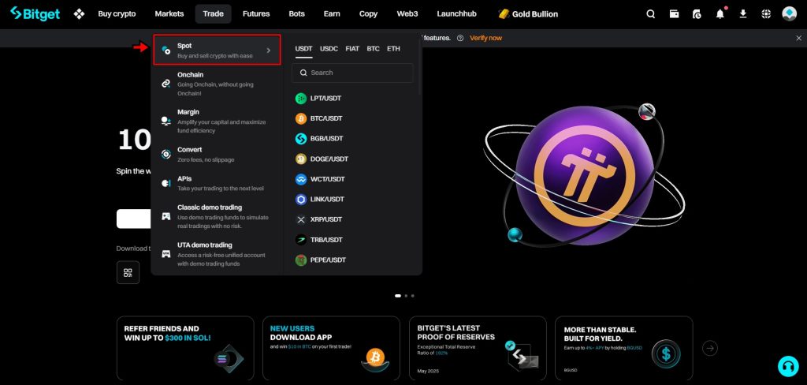The height and width of the screenshot is (385, 807).
Task: Open the Proof of Reserves card
Action: click(478, 349)
